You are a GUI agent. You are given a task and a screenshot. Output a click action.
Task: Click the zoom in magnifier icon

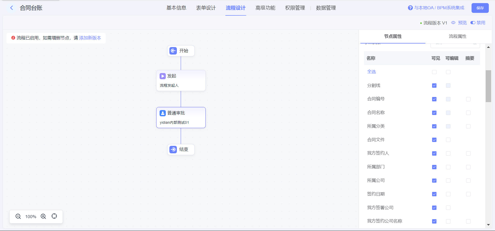[x=43, y=216]
